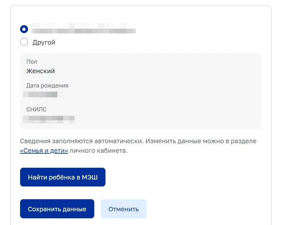Save the form with «Сохранить данные»
Viewport: 281px width, 225px height.
57,209
